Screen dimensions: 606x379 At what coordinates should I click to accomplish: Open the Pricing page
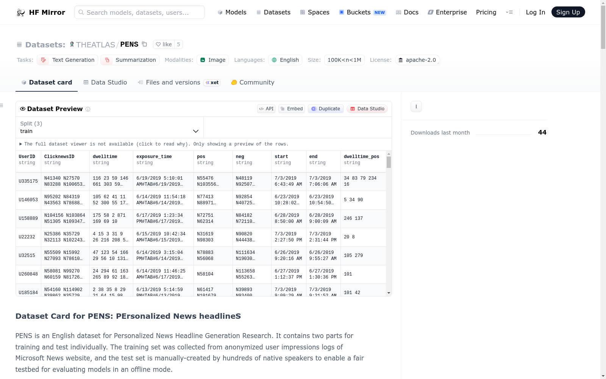tap(486, 13)
